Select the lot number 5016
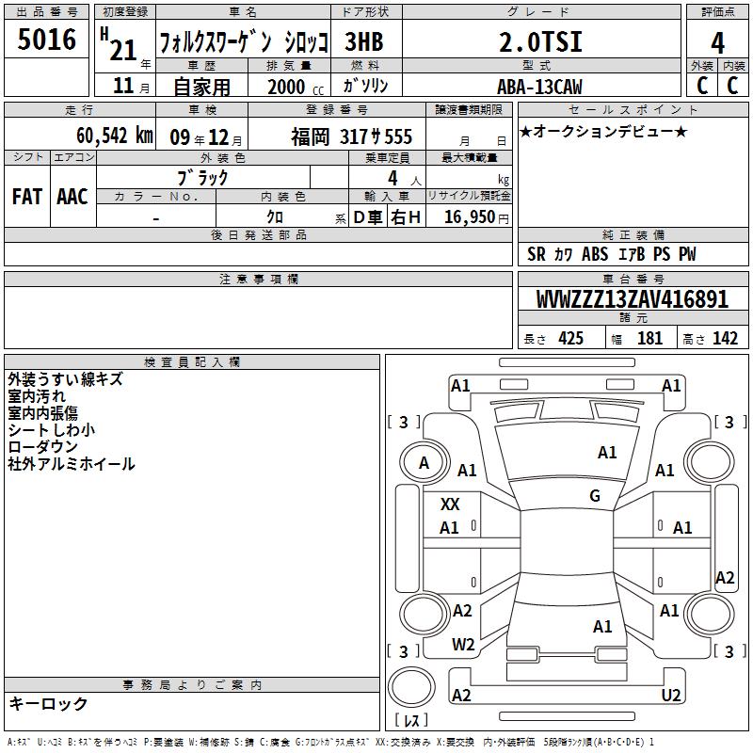The width and height of the screenshot is (753, 753). click(x=46, y=40)
